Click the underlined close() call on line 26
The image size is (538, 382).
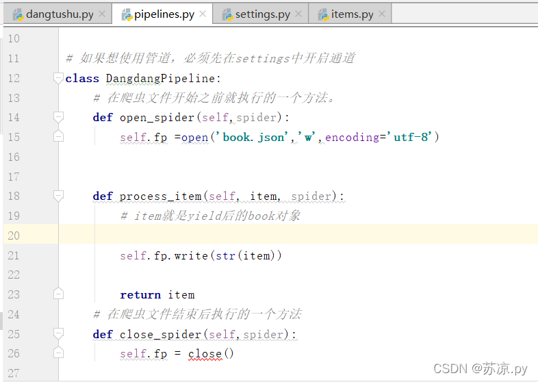click(x=211, y=353)
